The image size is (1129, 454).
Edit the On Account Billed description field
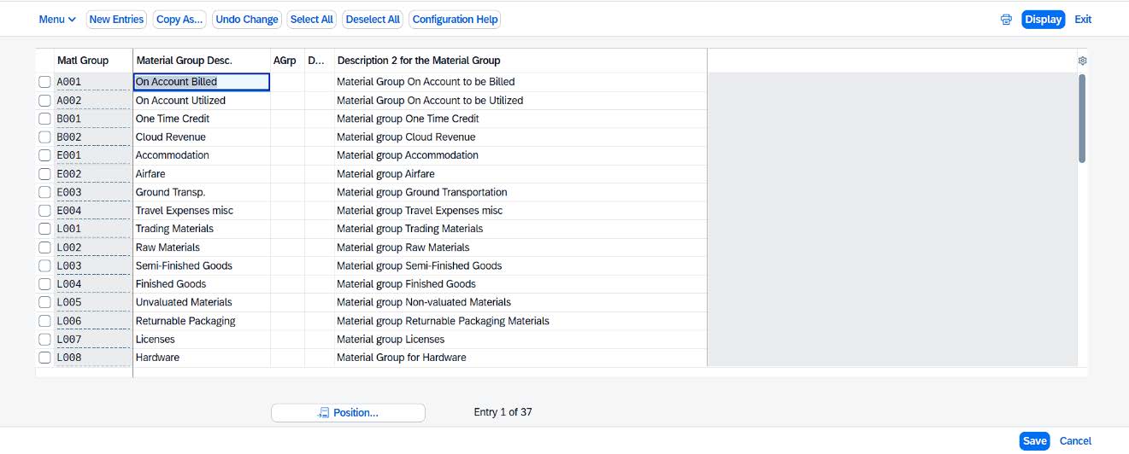(202, 82)
